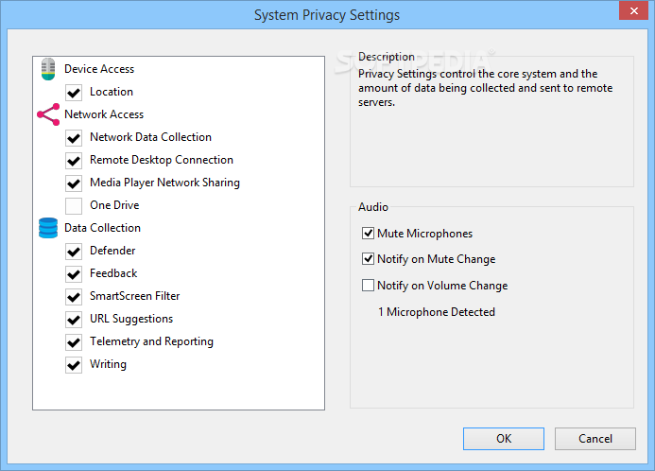Uncheck the Location checkbox

click(x=74, y=93)
